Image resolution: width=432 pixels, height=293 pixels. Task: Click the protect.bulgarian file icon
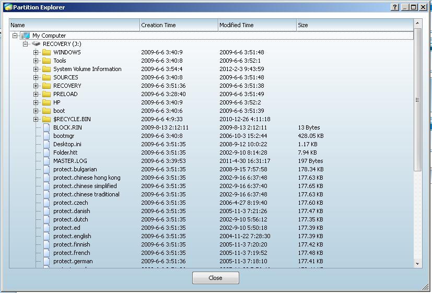point(46,169)
